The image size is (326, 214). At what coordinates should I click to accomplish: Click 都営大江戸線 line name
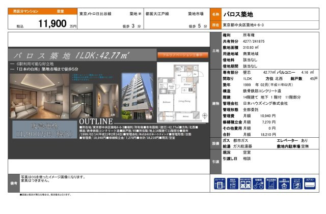(x=157, y=14)
